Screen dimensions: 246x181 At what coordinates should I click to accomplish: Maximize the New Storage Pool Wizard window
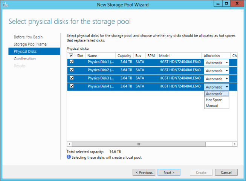pos(226,4)
